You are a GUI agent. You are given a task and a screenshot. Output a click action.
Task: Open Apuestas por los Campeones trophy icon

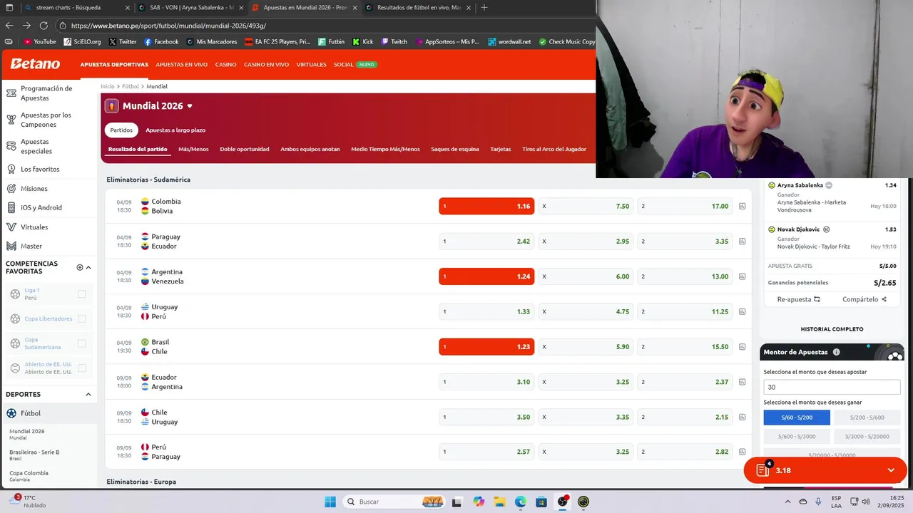11,120
